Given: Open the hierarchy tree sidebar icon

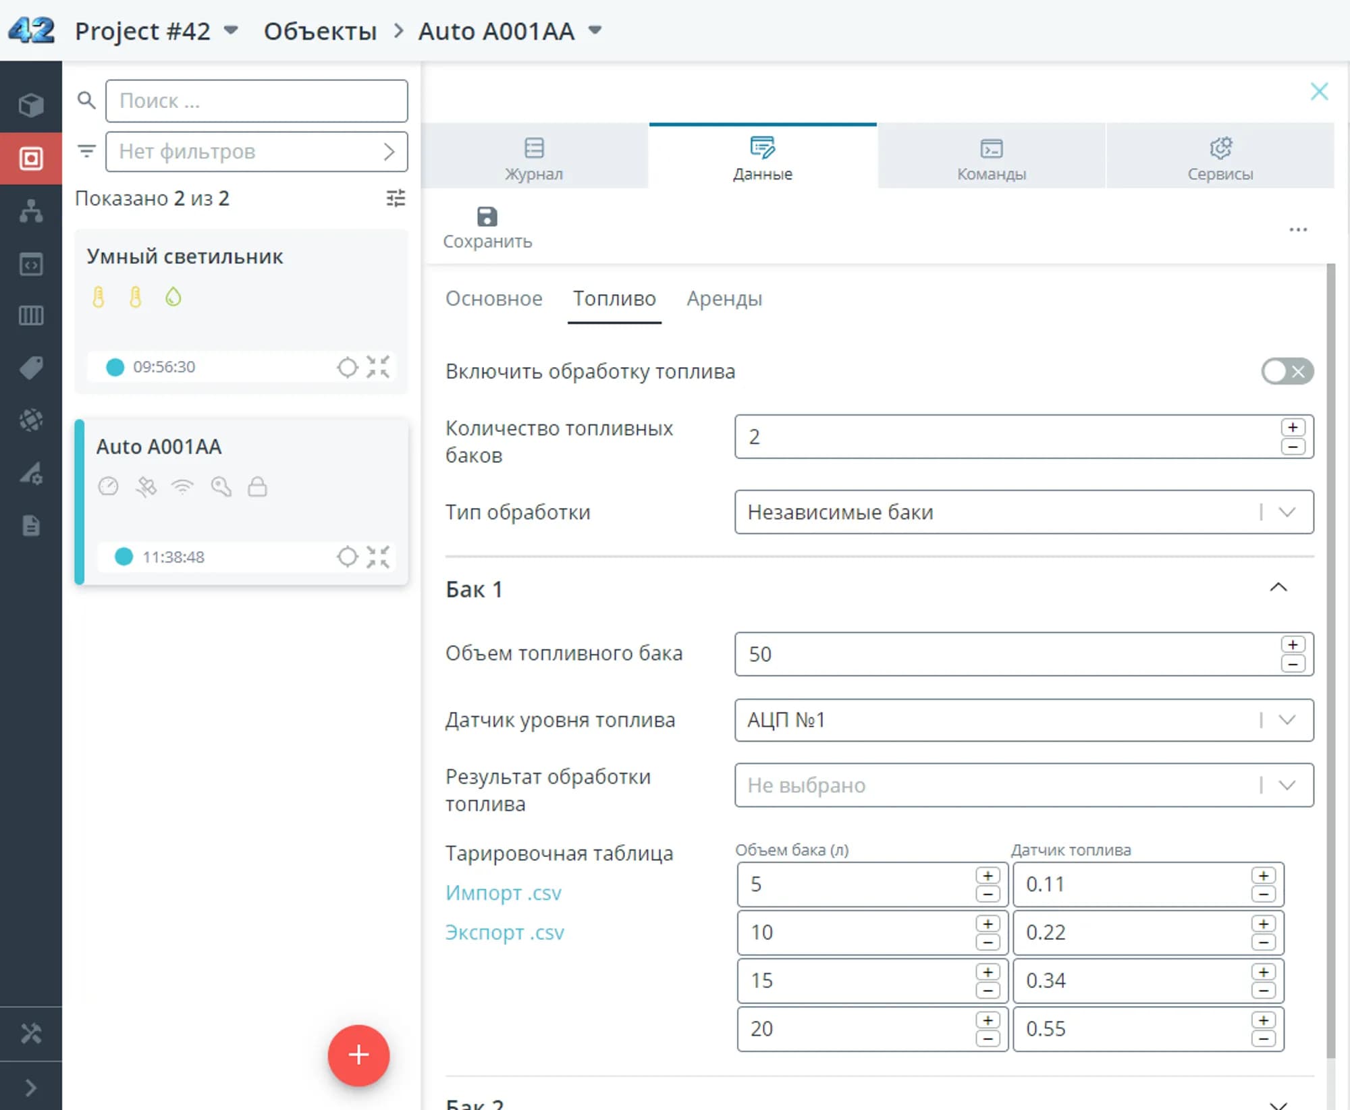Looking at the screenshot, I should point(31,211).
